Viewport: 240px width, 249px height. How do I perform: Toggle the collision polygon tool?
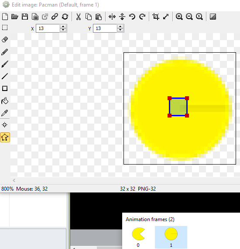click(5, 137)
